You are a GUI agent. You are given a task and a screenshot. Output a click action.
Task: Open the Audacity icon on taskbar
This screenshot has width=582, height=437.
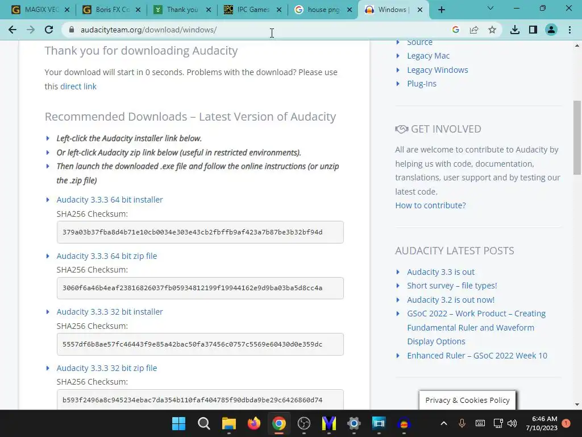(404, 423)
